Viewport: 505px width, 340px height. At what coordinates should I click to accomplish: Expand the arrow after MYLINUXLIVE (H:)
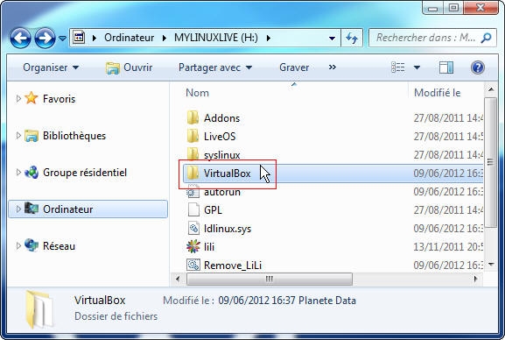pos(269,38)
